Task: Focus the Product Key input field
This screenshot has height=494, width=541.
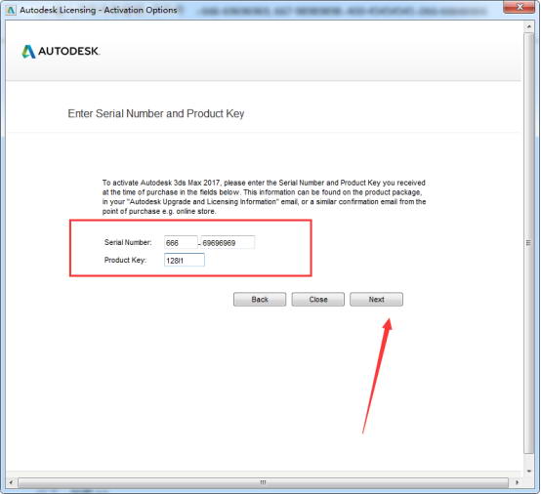Action: pos(185,260)
